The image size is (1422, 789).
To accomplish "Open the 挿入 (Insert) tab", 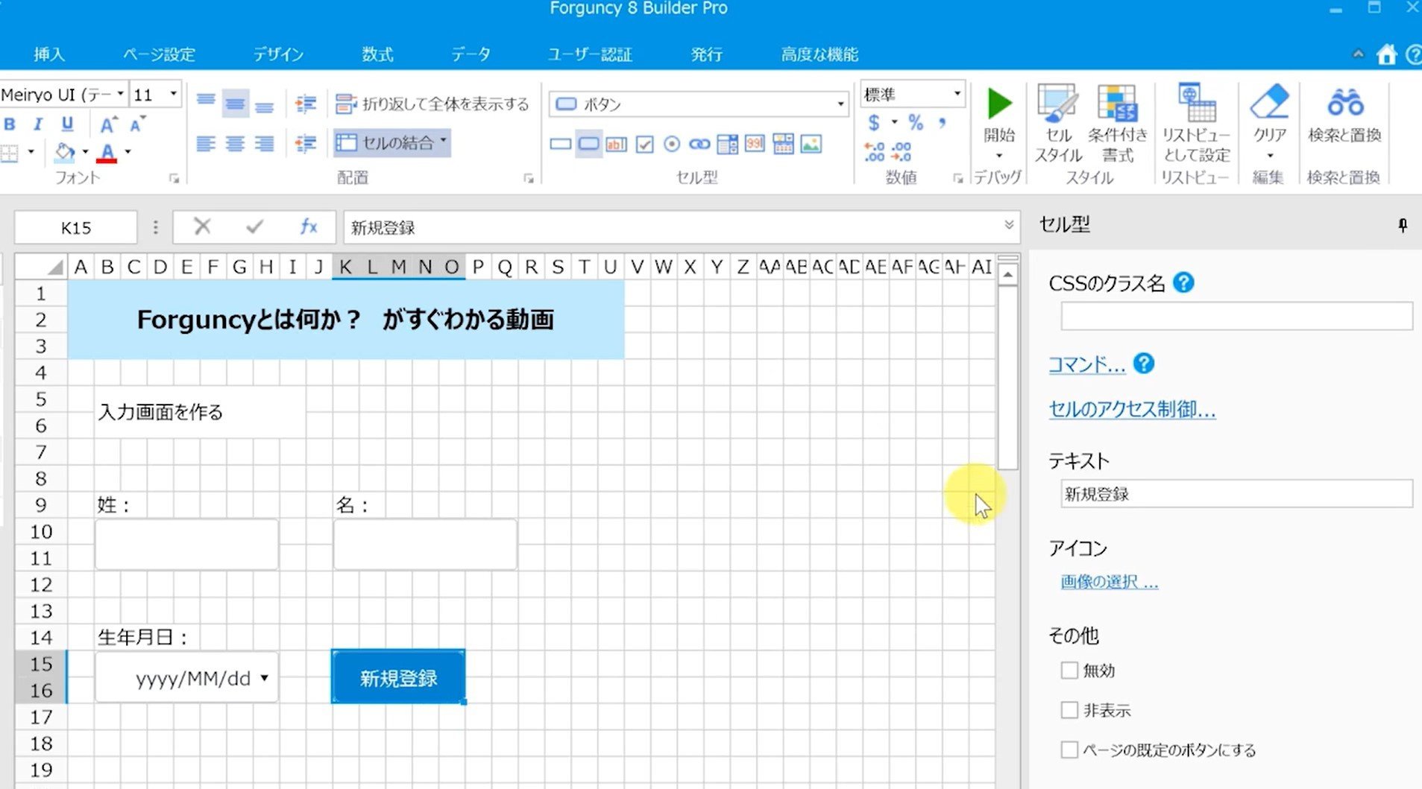I will click(49, 54).
